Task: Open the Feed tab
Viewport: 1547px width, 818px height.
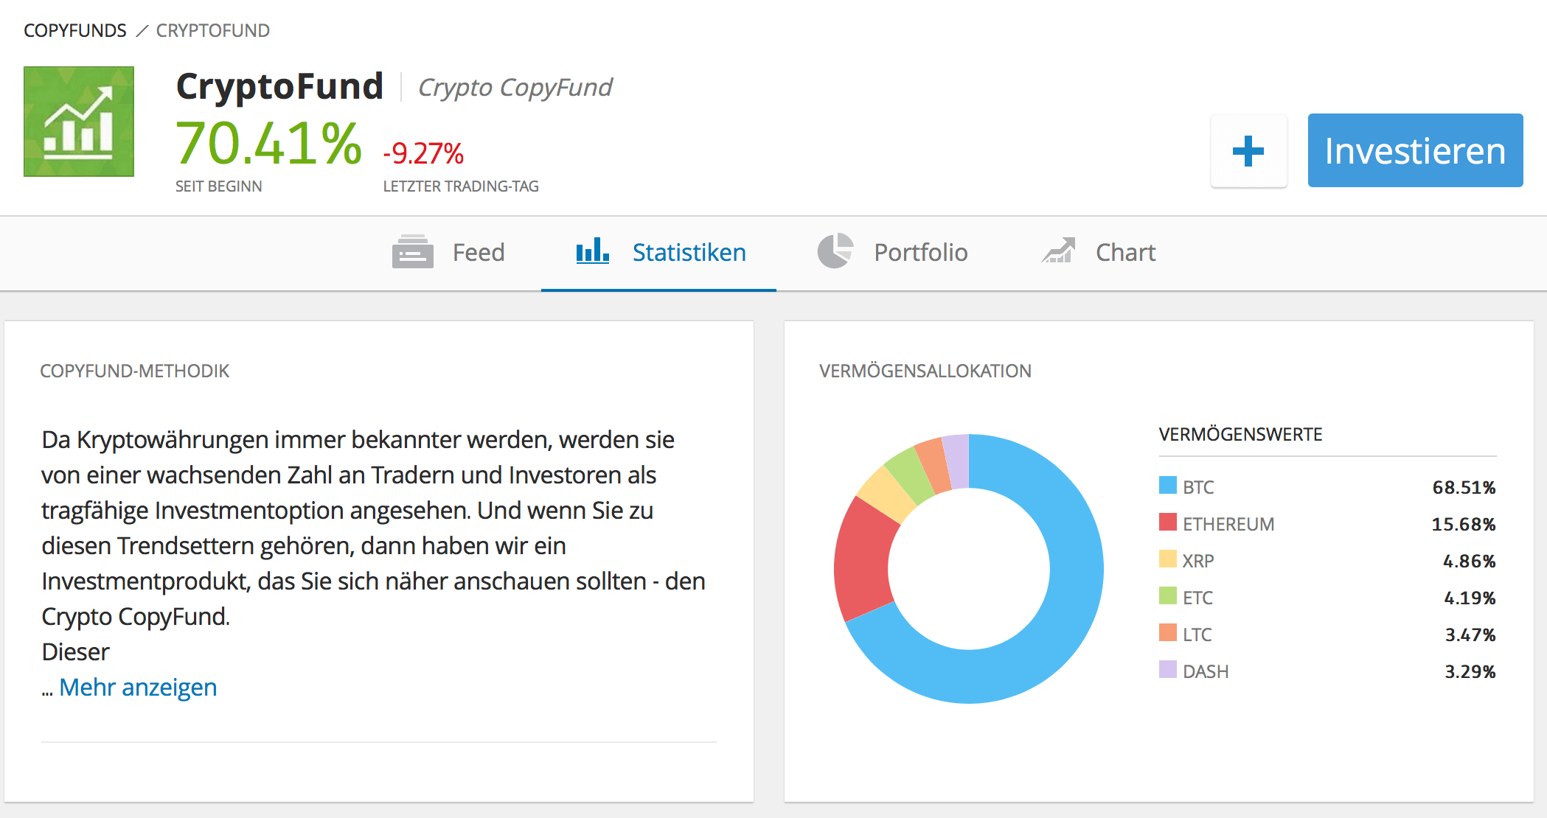Action: click(x=448, y=253)
